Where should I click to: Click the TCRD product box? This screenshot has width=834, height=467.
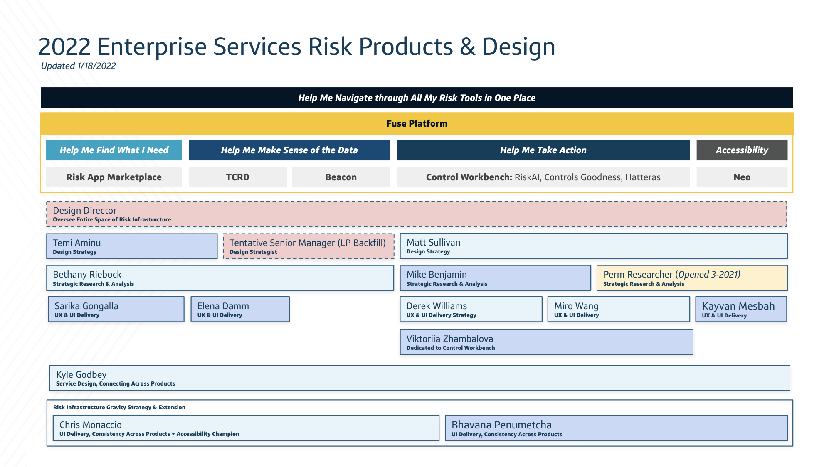pyautogui.click(x=237, y=177)
